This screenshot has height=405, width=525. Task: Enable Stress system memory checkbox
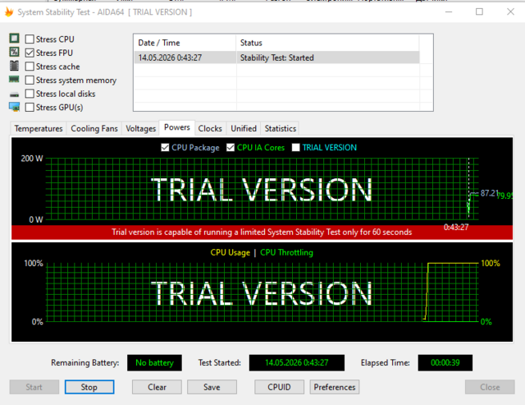click(x=30, y=81)
